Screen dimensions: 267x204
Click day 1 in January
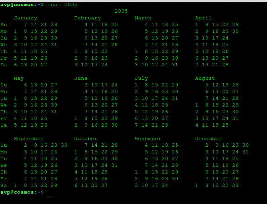point(15,31)
